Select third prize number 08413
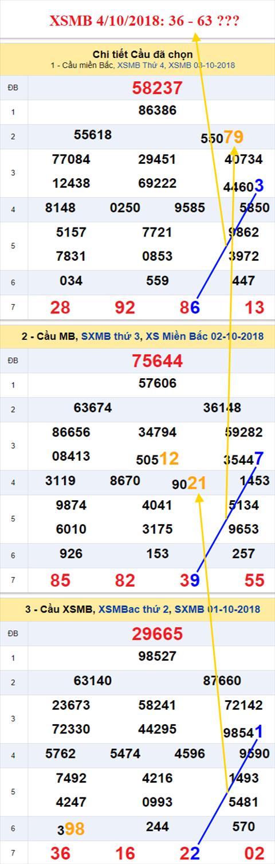Screen dimensions: 275x864 pos(71,456)
